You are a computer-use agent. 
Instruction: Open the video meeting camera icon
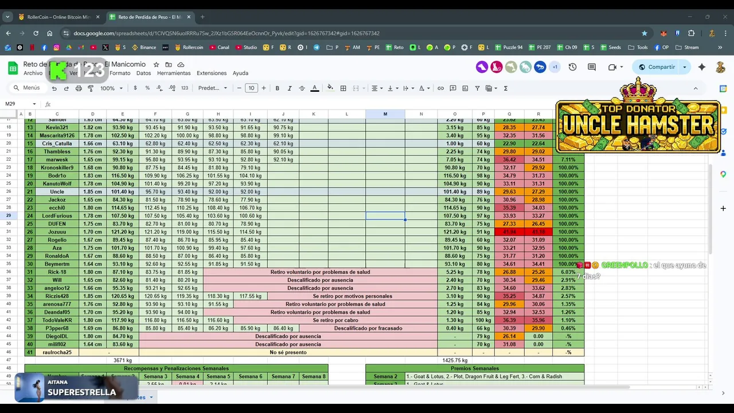(615, 67)
